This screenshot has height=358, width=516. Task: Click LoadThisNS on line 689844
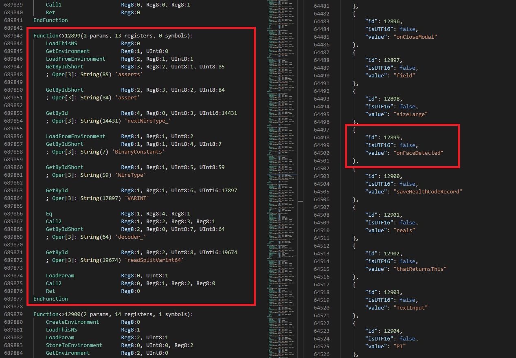tap(61, 44)
